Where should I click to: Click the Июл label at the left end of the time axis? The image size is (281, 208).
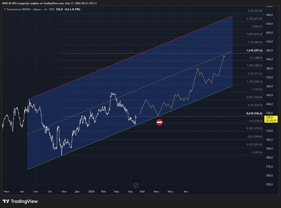click(7, 191)
